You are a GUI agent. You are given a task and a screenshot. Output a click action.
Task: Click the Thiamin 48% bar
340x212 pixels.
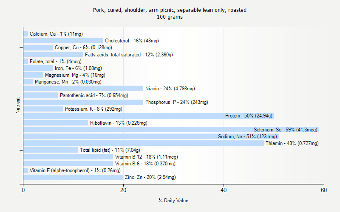[144, 143]
